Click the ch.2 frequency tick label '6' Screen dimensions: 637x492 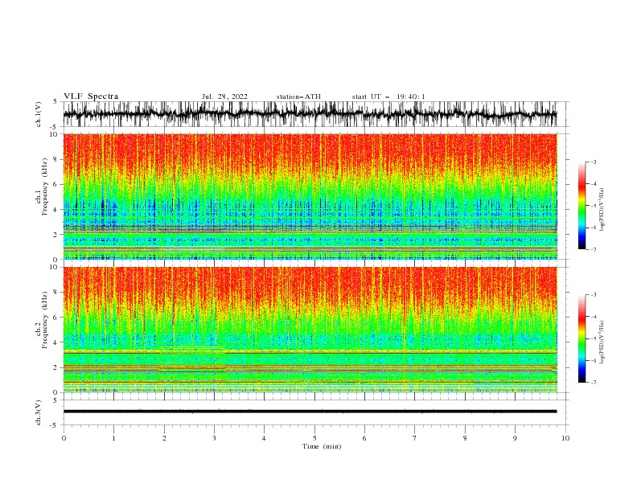click(x=55, y=318)
